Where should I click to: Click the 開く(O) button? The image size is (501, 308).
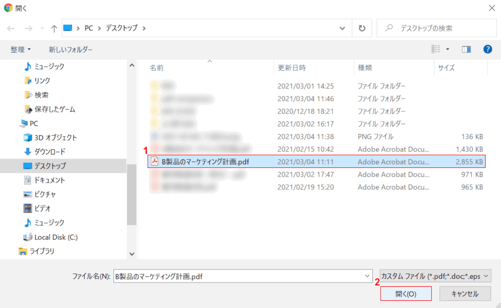point(406,294)
